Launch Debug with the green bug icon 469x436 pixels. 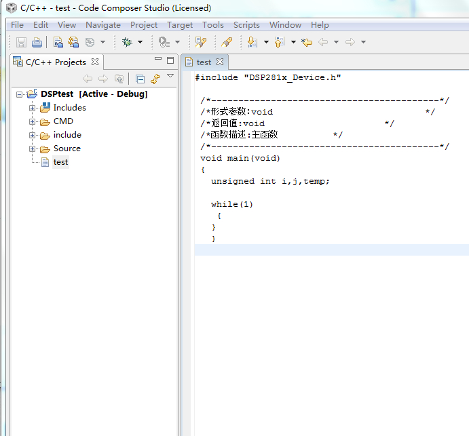[127, 42]
